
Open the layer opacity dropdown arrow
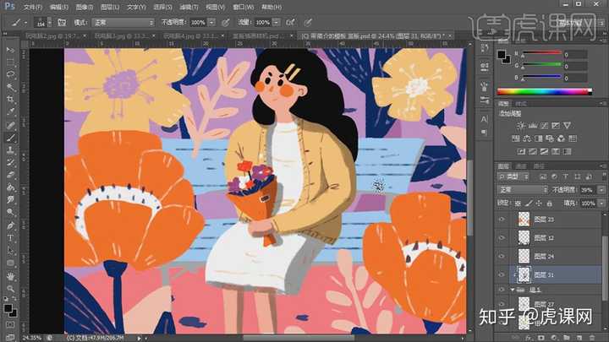coord(601,190)
